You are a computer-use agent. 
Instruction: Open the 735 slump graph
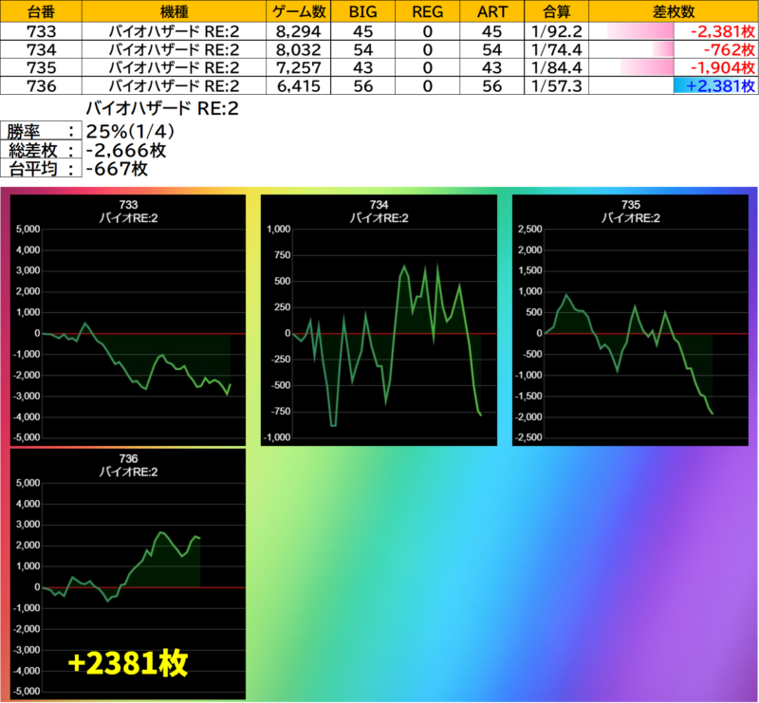(630, 320)
